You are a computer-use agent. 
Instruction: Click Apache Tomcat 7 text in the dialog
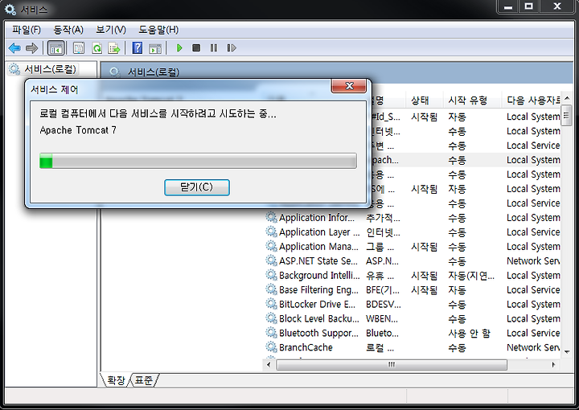click(x=78, y=130)
